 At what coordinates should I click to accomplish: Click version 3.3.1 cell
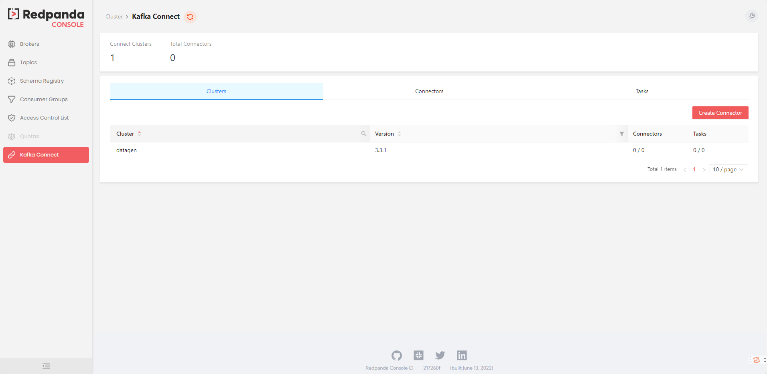coord(381,150)
